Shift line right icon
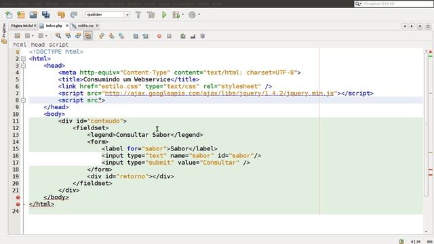This screenshot has height=244, width=434. click(x=145, y=36)
